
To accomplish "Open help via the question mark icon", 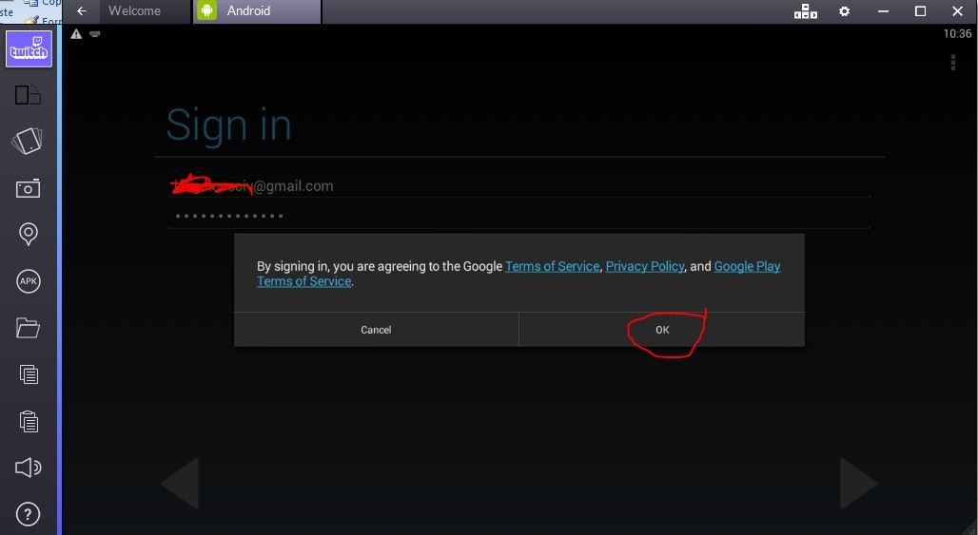I will tap(29, 514).
